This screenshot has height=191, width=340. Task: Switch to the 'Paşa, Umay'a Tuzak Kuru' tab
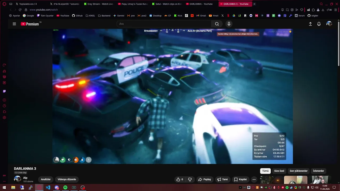(x=133, y=4)
